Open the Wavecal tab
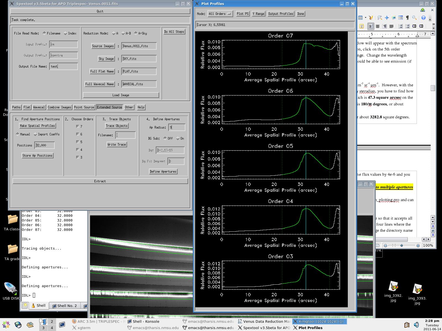This screenshot has width=442, height=331. pyautogui.click(x=39, y=107)
